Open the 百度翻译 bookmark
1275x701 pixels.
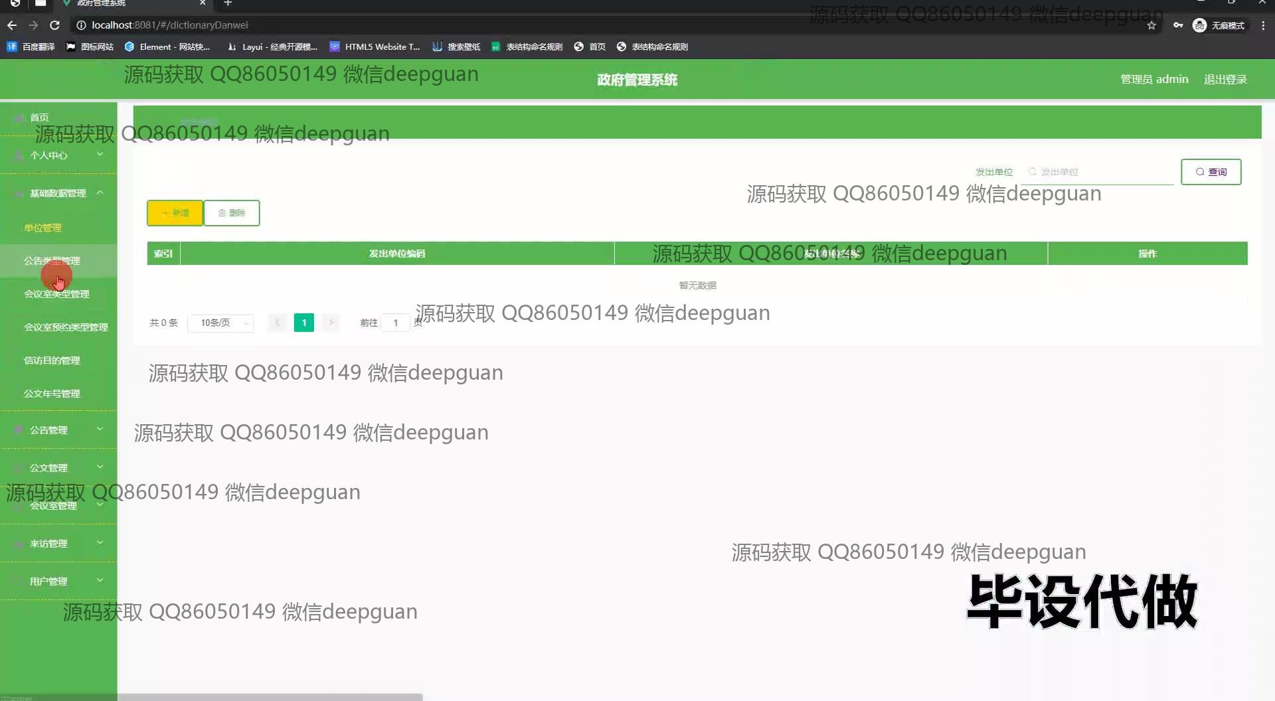(x=31, y=46)
